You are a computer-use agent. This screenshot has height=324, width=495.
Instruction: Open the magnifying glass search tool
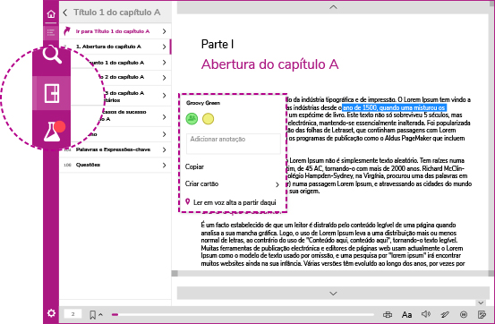52,55
